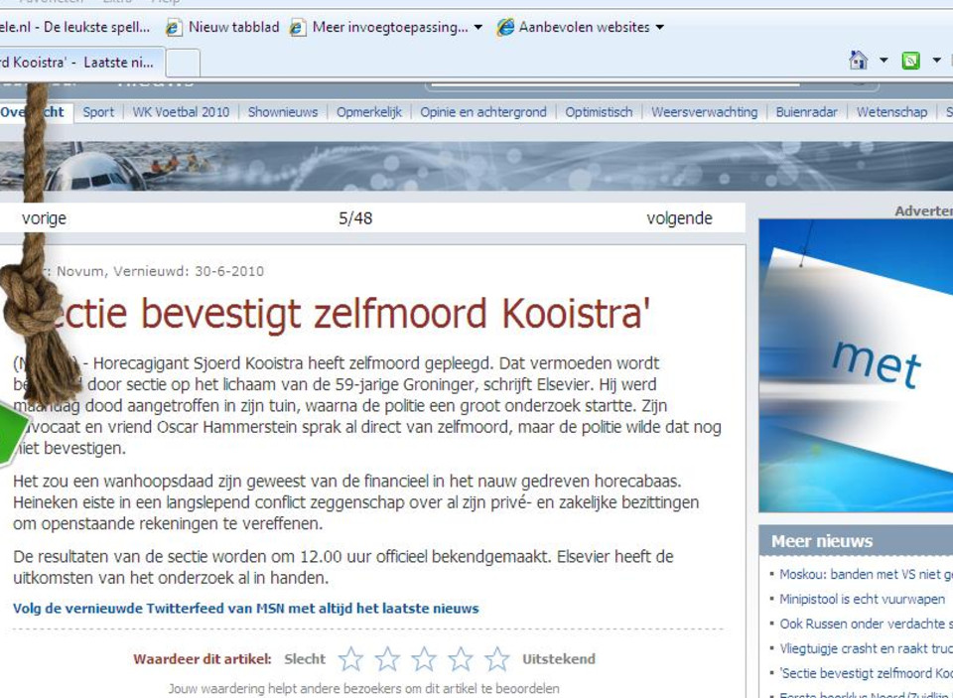The height and width of the screenshot is (698, 953).
Task: Open the Optimistisch section
Action: click(x=599, y=112)
